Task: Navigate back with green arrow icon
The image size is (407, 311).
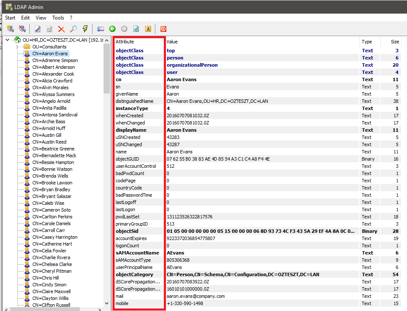Action: 112,28
